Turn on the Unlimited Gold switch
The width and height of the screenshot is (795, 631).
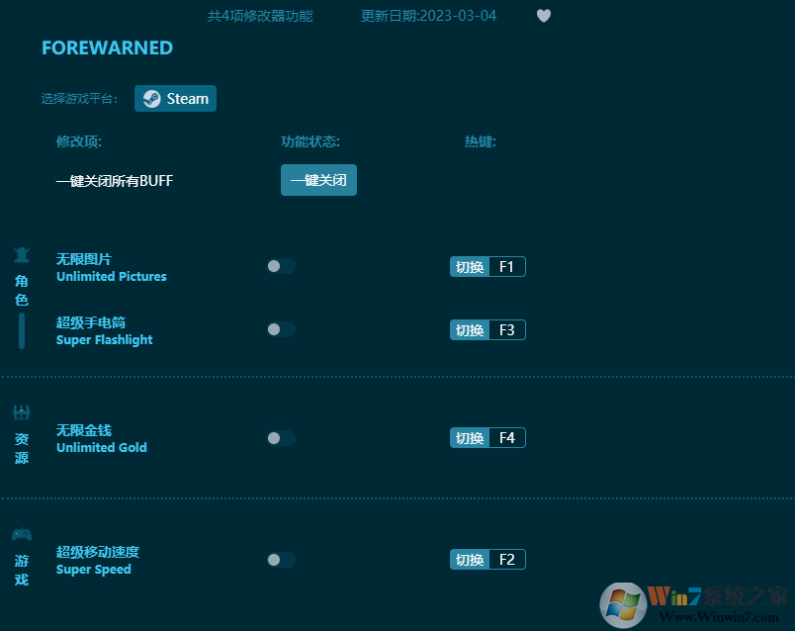pyautogui.click(x=280, y=437)
